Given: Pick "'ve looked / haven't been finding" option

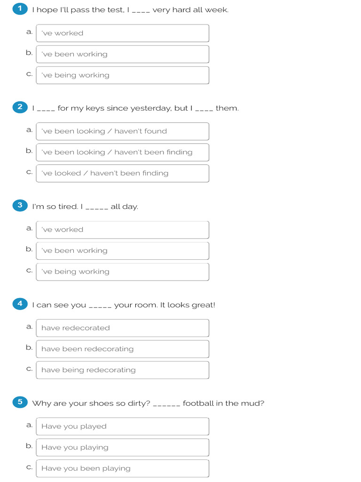Looking at the screenshot, I should [x=122, y=173].
